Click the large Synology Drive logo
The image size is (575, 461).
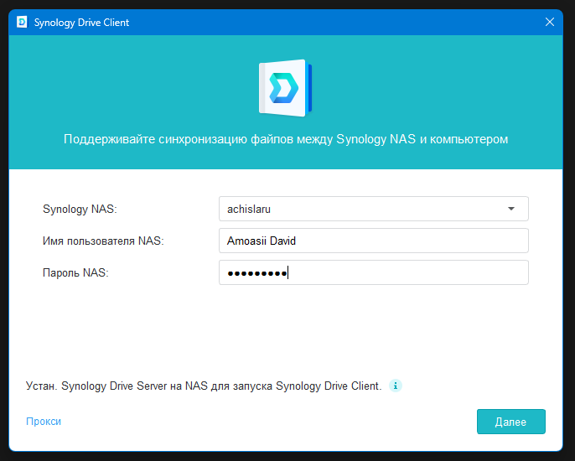pyautogui.click(x=285, y=88)
